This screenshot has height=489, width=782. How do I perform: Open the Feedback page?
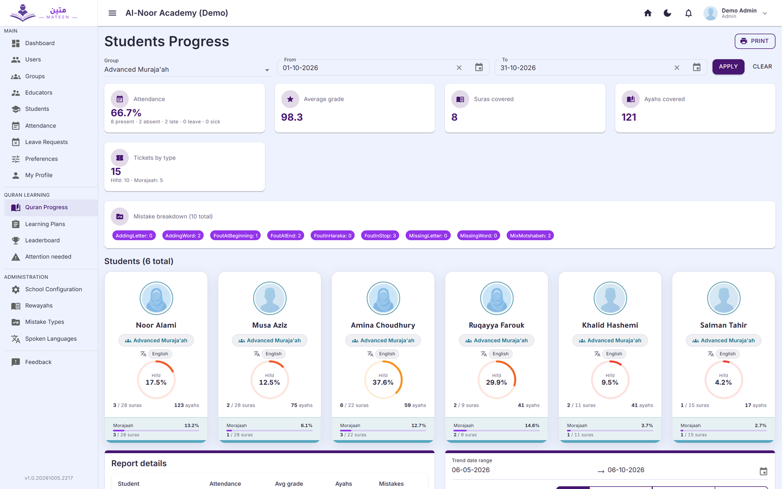(49, 362)
